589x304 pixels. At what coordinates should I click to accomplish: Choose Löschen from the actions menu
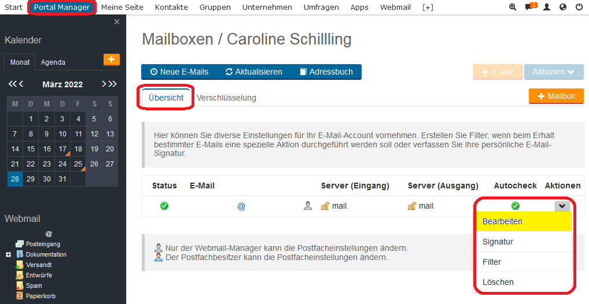[x=524, y=282]
